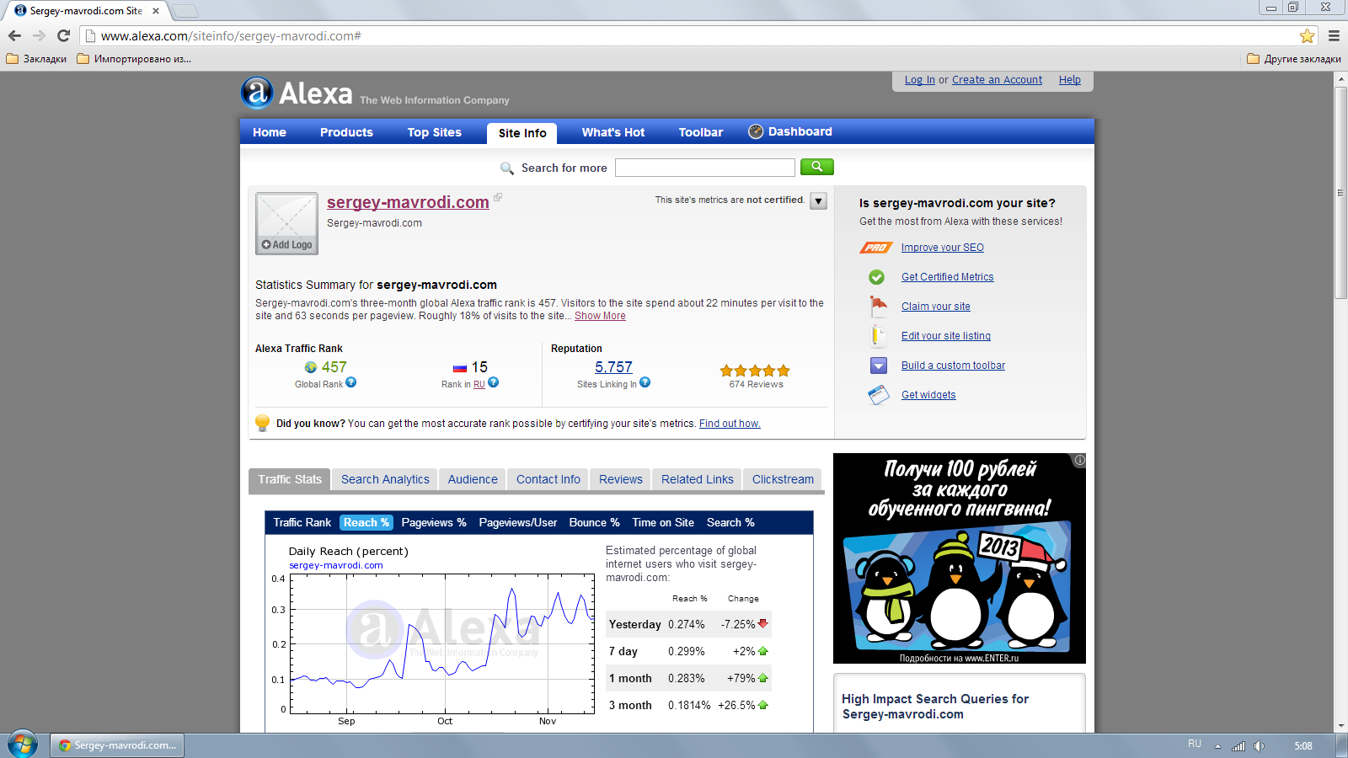Open What's Hot navigation tab
Image resolution: width=1348 pixels, height=758 pixels.
tap(613, 132)
